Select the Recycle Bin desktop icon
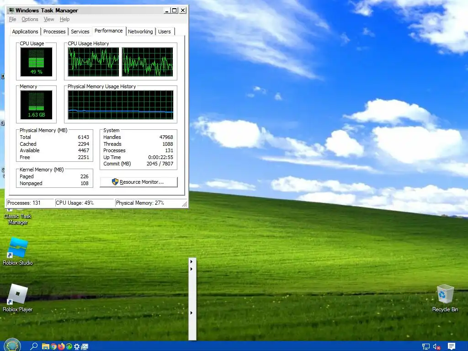 [x=445, y=298]
